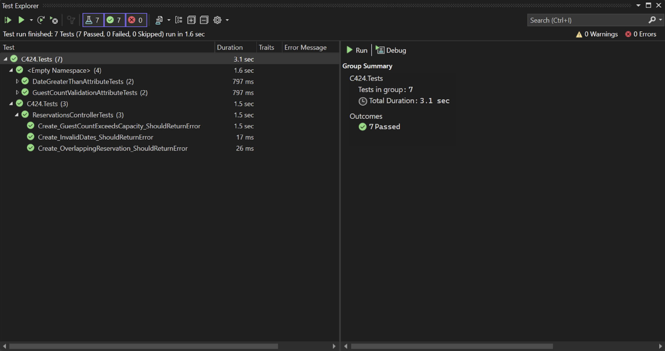This screenshot has height=351, width=665.
Task: Click Run Failed Tests icon
Action: click(x=54, y=20)
